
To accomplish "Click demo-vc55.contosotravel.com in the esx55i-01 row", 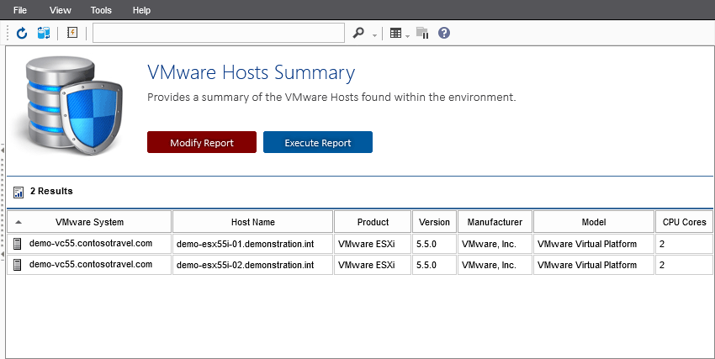I will [x=91, y=243].
